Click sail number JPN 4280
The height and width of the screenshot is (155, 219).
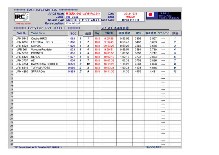tap(22, 71)
